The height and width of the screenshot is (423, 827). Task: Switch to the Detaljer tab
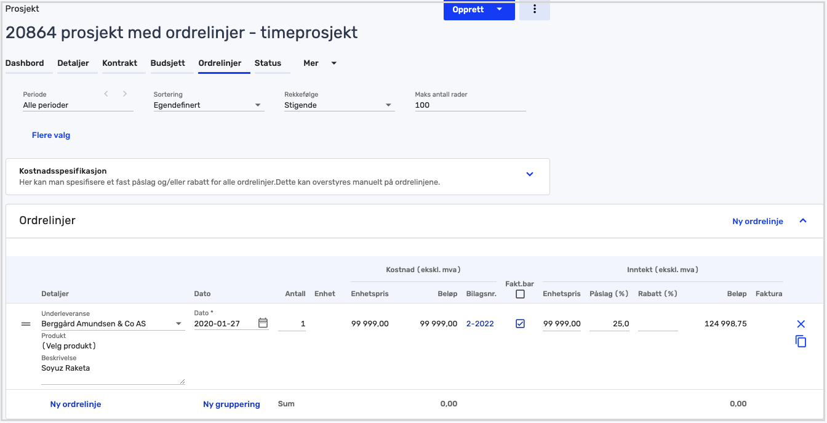tap(73, 63)
